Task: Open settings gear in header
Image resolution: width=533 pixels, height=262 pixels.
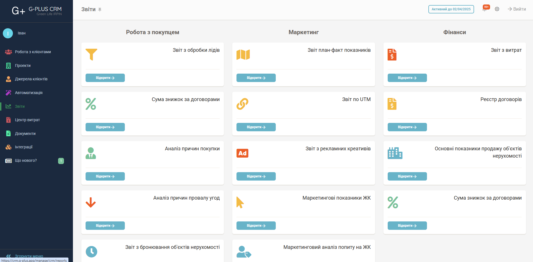Action: coord(497,9)
